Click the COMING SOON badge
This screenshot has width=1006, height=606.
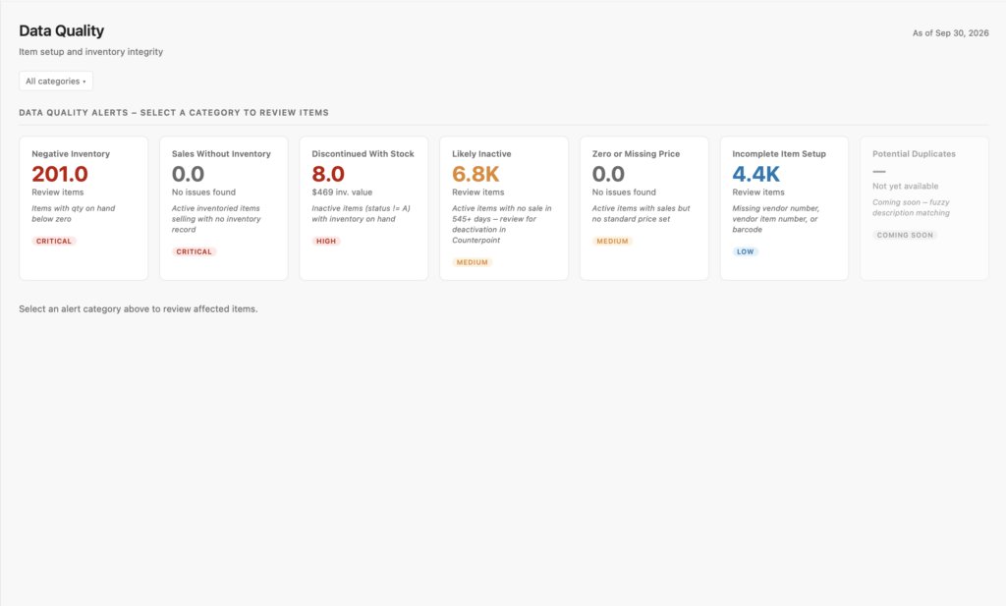coord(905,236)
